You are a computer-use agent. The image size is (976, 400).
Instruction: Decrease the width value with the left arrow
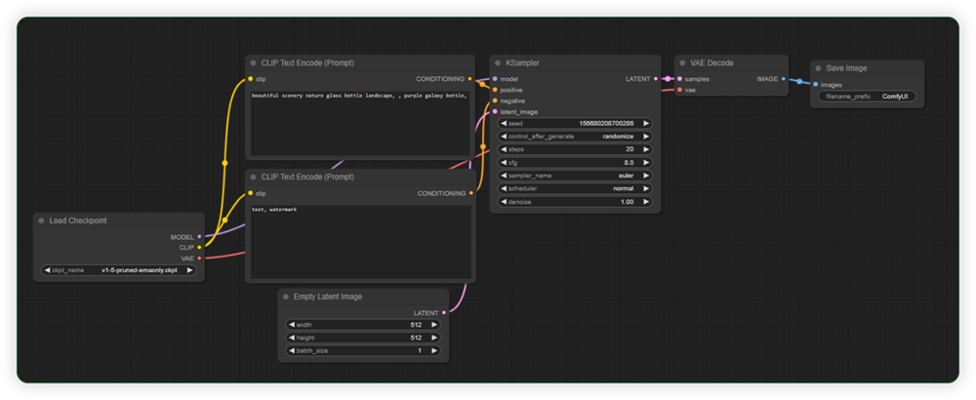[x=291, y=324]
